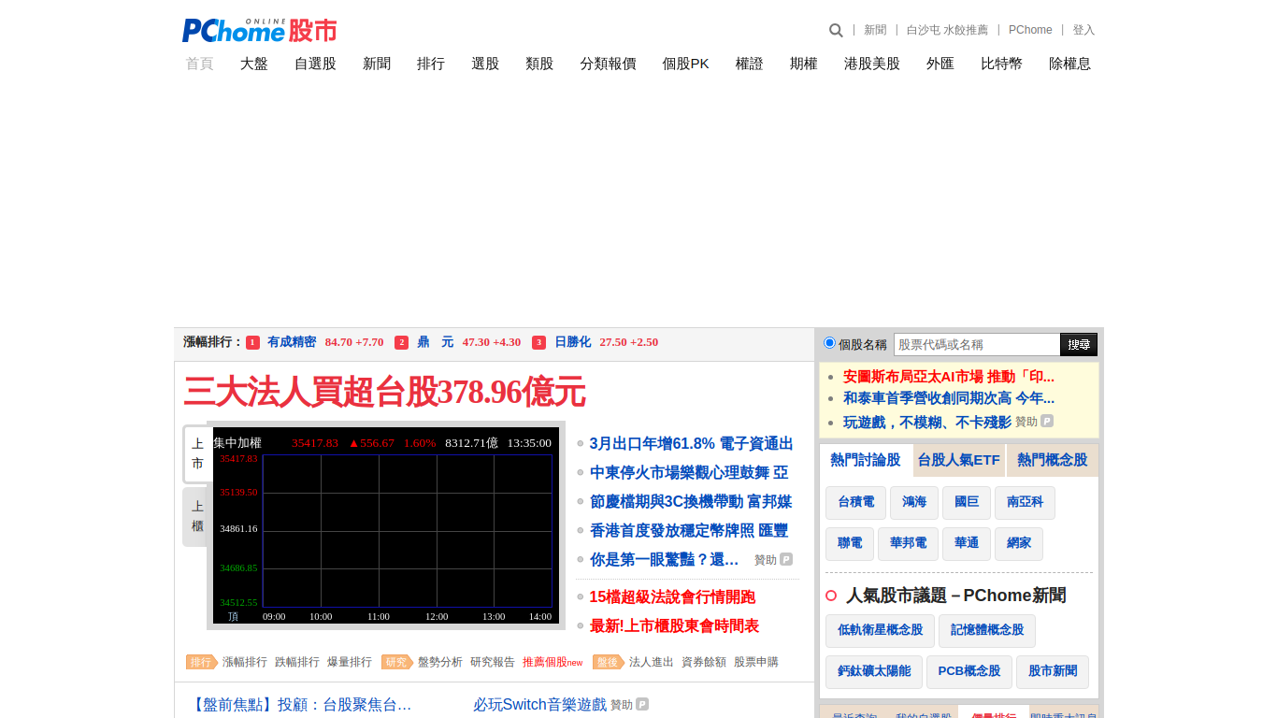Screen dimensions: 1277x718
Task: Click the 股市新聞 button
Action: point(1053,672)
